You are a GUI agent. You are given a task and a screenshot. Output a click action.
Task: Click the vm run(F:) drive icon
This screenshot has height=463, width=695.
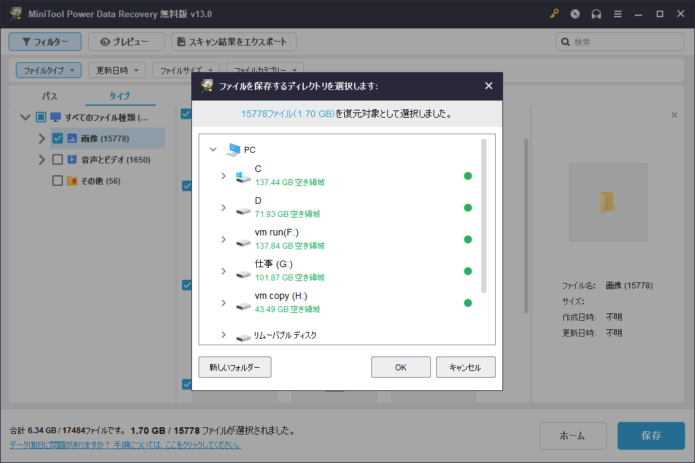point(243,242)
